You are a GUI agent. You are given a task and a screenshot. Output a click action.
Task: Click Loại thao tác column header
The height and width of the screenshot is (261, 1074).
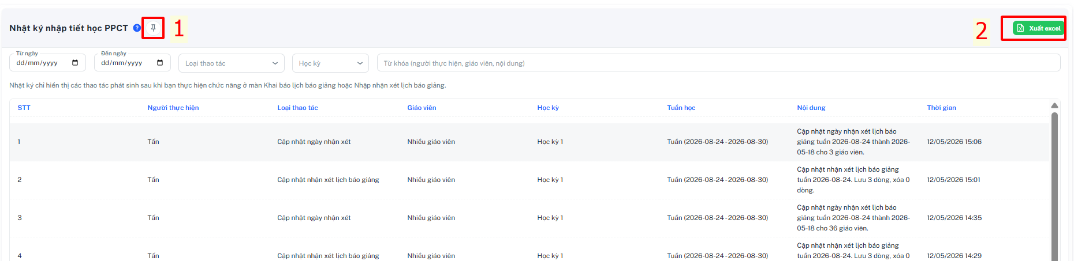(x=297, y=108)
